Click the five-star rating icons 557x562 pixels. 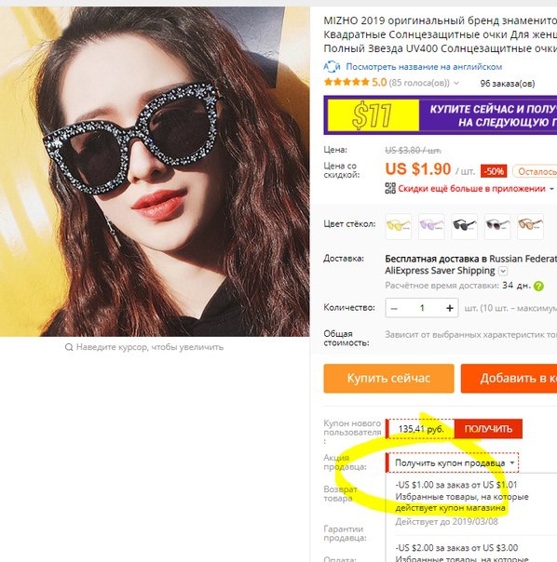tap(346, 82)
